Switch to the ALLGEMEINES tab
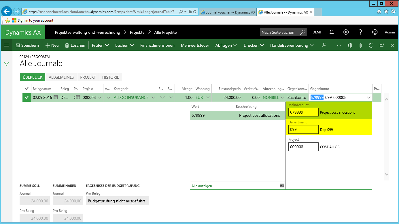The width and height of the screenshot is (399, 224). tap(61, 77)
